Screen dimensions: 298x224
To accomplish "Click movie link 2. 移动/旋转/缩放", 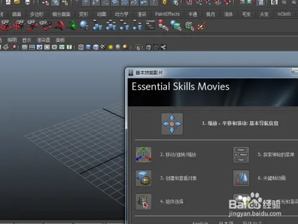I will [178, 155].
